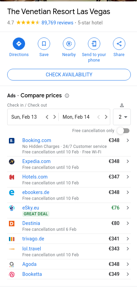Image resolution: width=137 pixels, height=291 pixels.
Task: Open the Booketta offer chevron
Action: pos(128,274)
